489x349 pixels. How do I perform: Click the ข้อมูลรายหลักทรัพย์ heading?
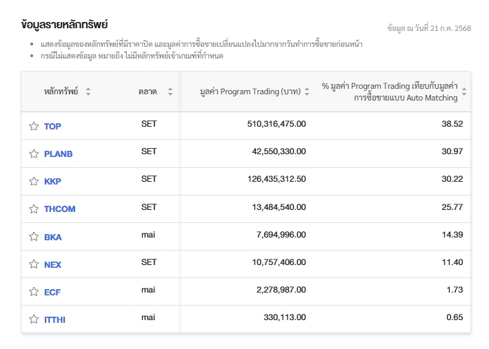[64, 25]
